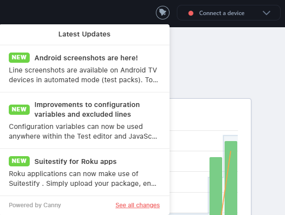
Task: Select the shorter green chart bar
Action: tap(216, 186)
